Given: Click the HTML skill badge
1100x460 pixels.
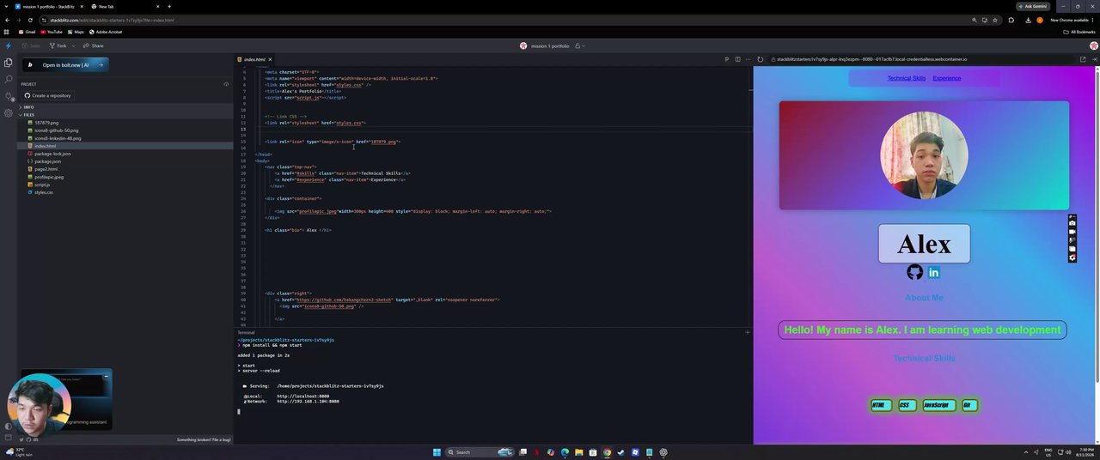Looking at the screenshot, I should 880,405.
